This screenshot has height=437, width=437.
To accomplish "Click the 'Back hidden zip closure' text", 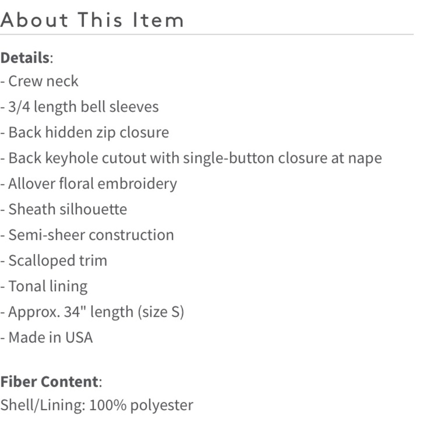I will tap(88, 132).
